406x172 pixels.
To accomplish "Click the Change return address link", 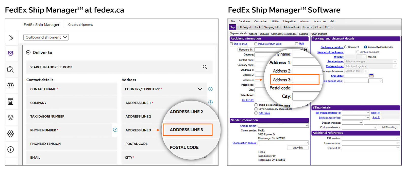I will pyautogui.click(x=244, y=143).
